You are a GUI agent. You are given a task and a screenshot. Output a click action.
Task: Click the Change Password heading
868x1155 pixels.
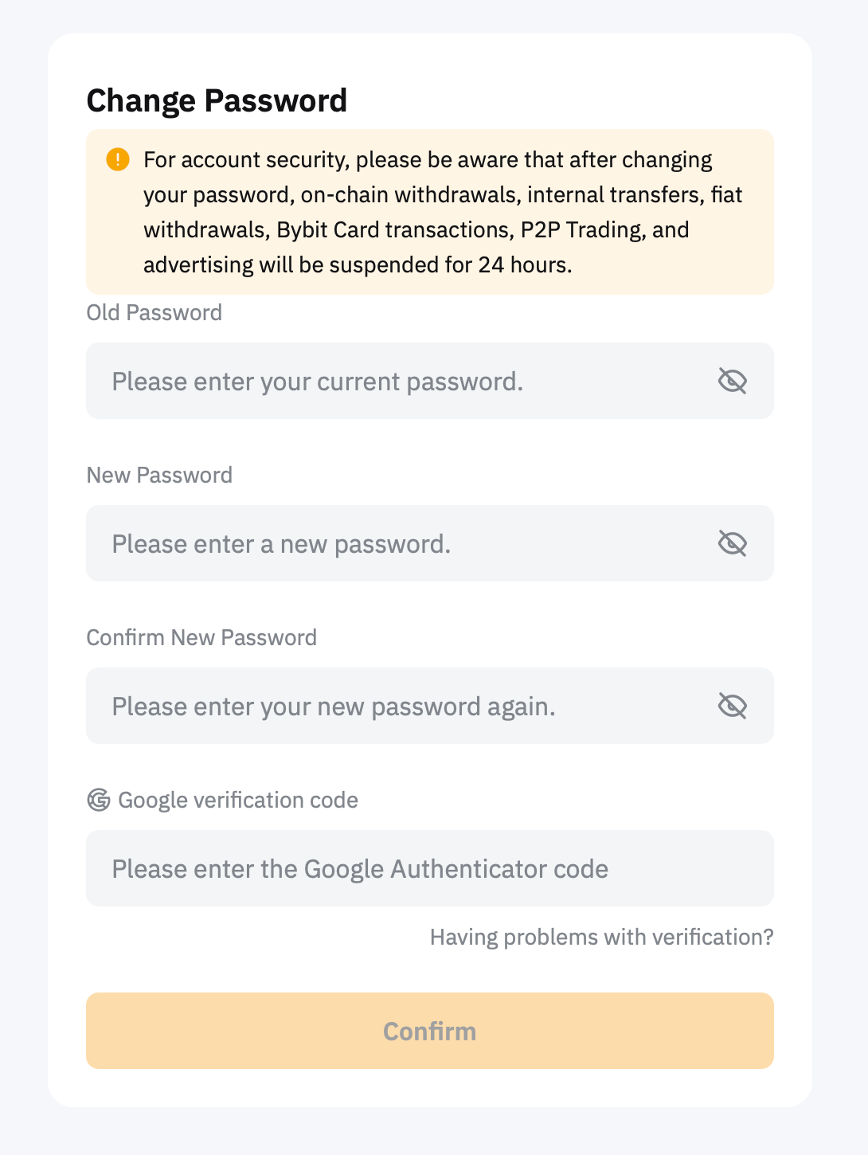click(x=217, y=101)
